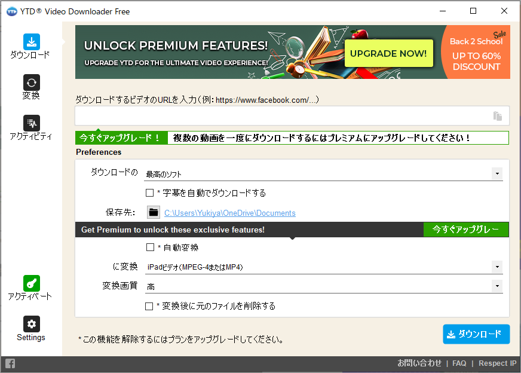The image size is (521, 373).
Task: Open the folder icon next to 保存先
Action: coord(154,212)
